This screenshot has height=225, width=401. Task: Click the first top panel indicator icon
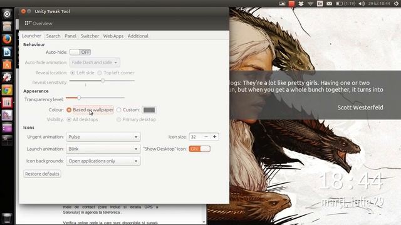282,4
